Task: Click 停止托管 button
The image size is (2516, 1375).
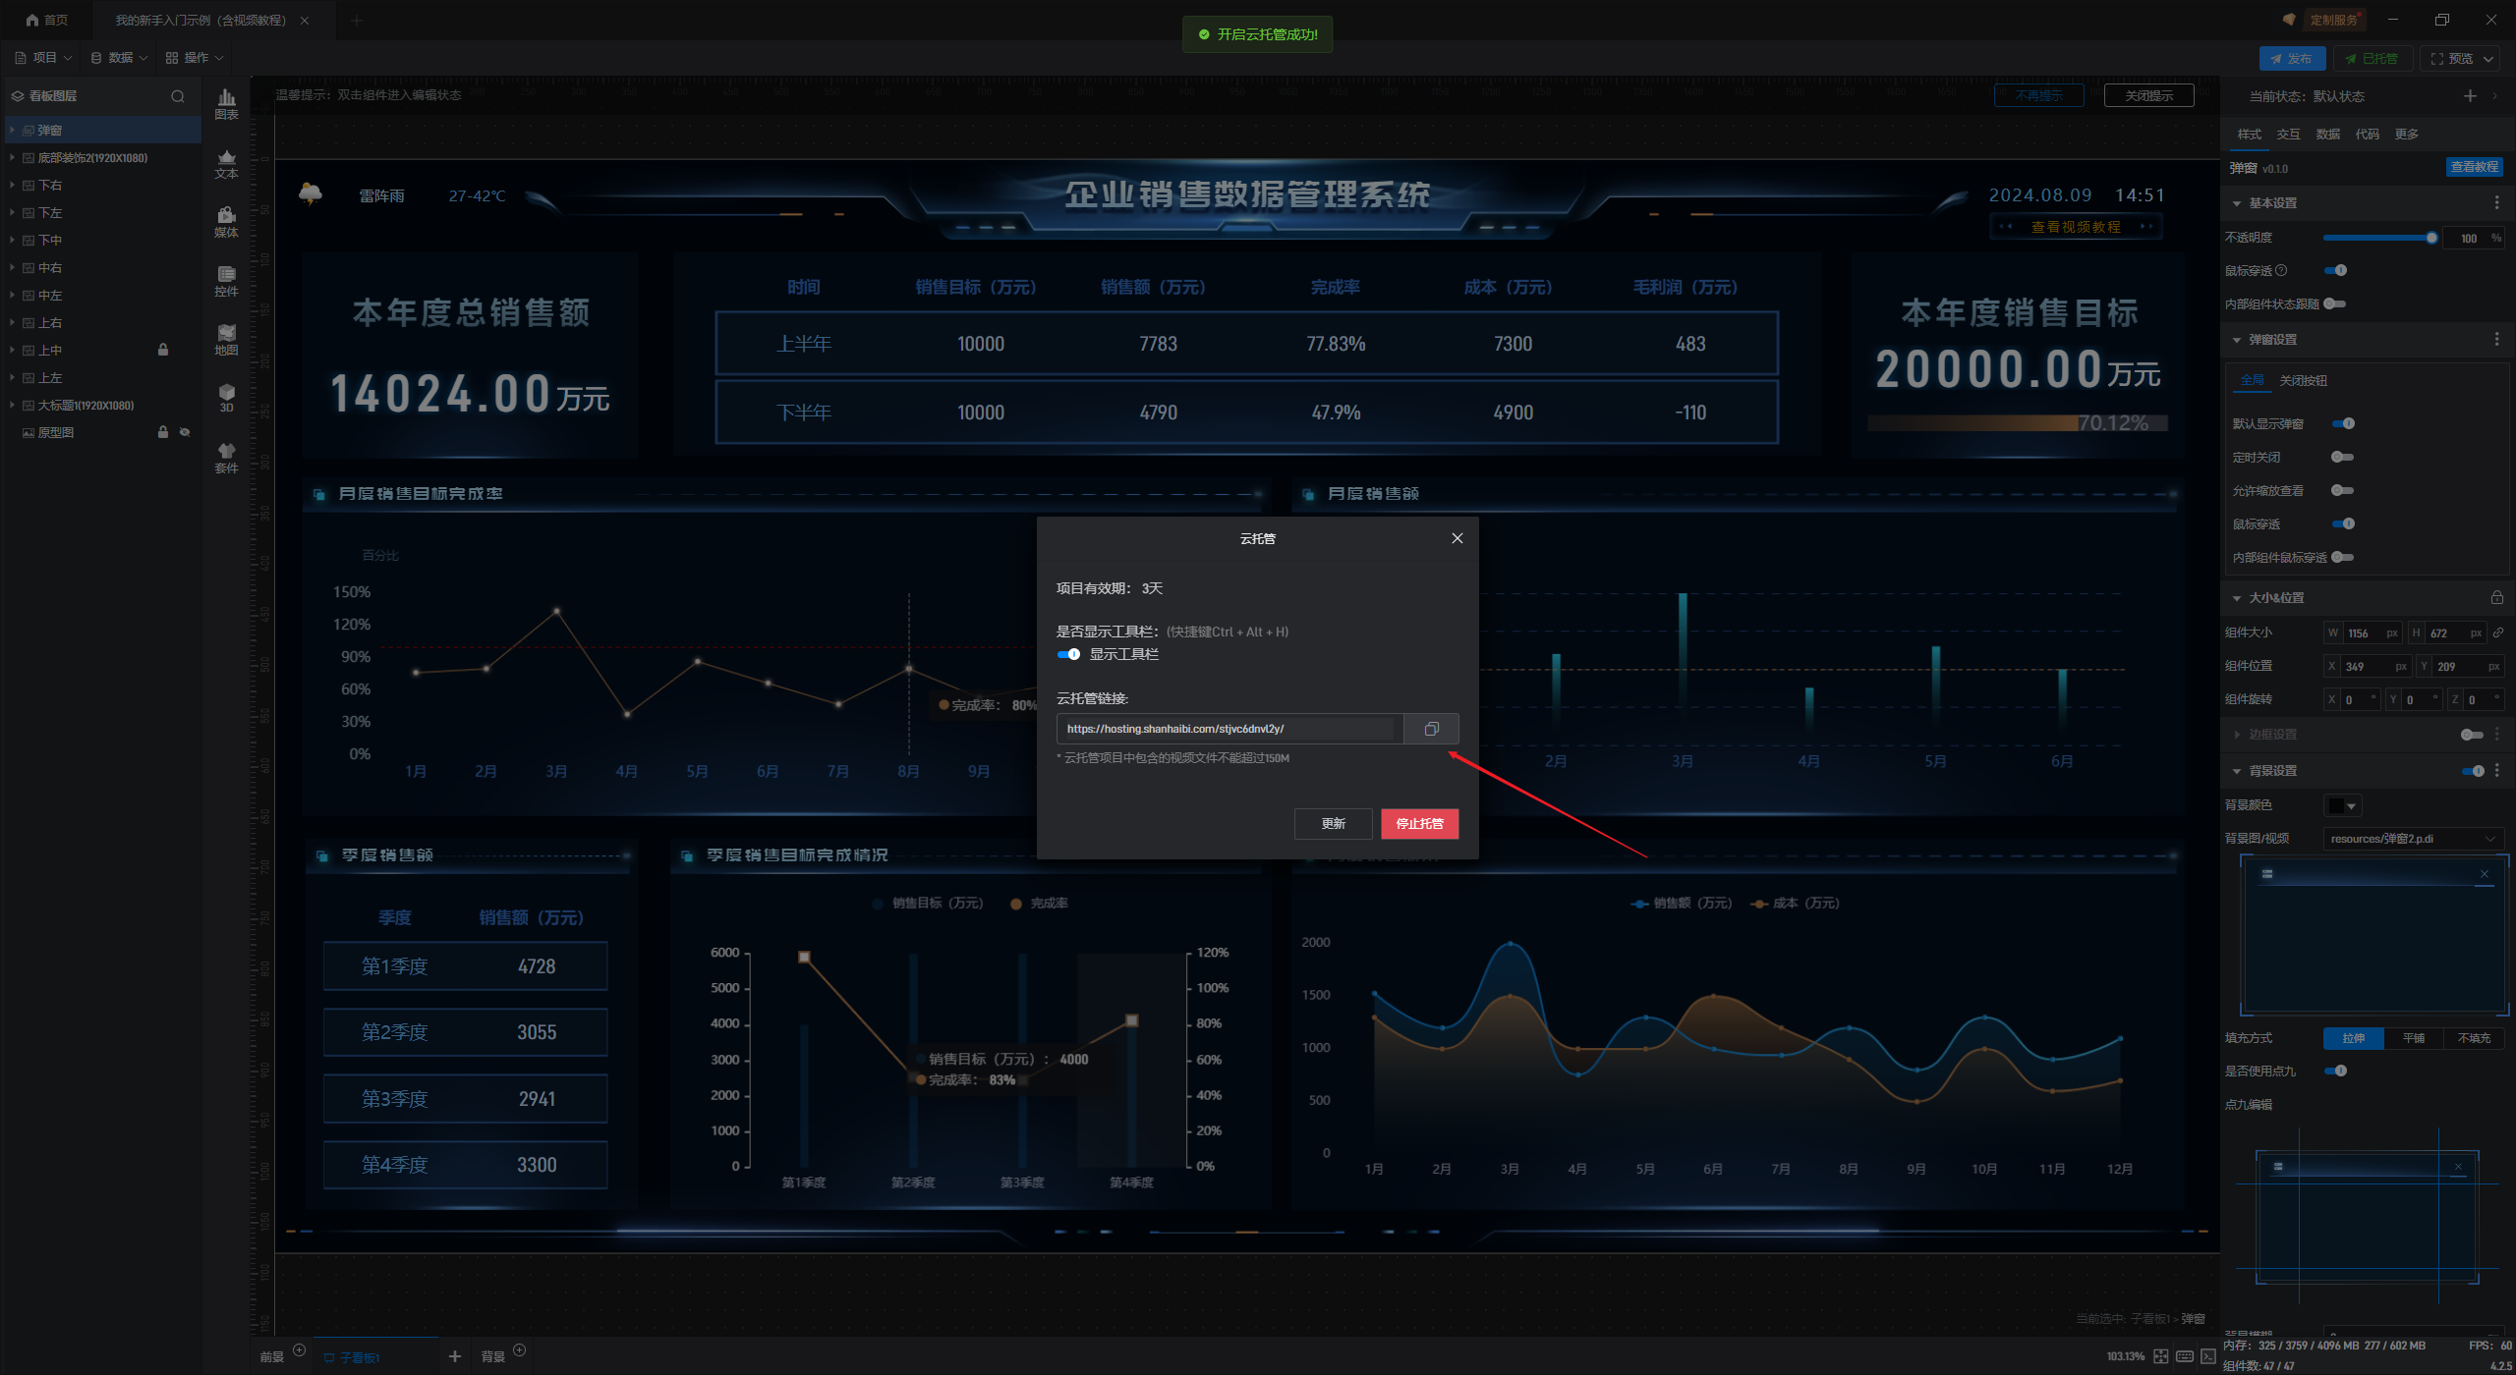Action: [x=1419, y=823]
